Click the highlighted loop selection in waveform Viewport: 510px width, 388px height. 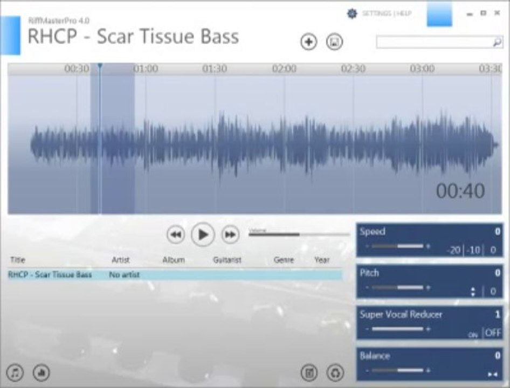112,138
